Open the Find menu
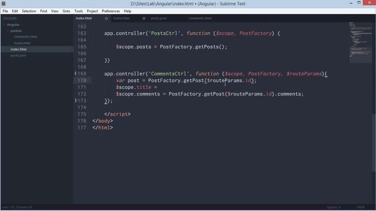Screen dimensions: 376x211 tap(43, 11)
